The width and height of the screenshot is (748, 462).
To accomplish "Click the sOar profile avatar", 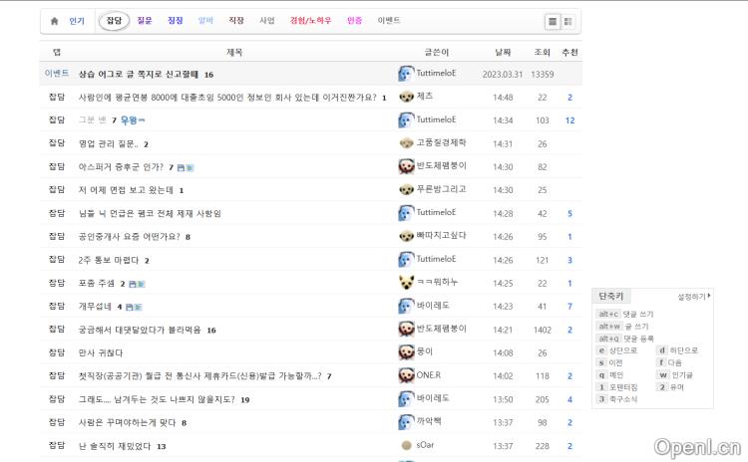I will click(x=406, y=445).
